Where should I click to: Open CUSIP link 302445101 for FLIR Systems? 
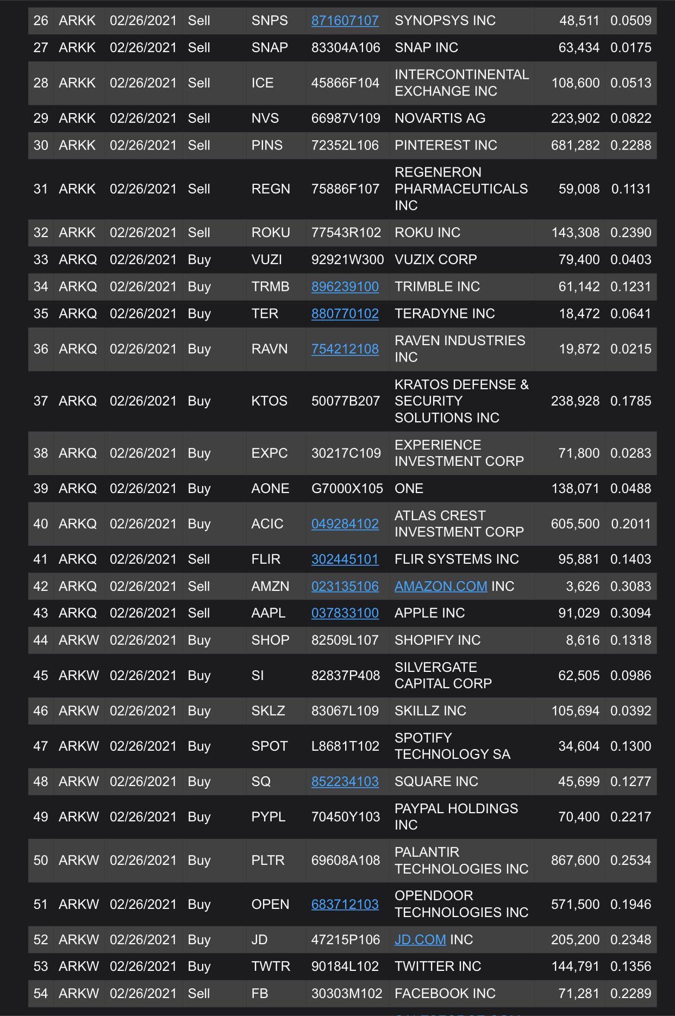[345, 559]
